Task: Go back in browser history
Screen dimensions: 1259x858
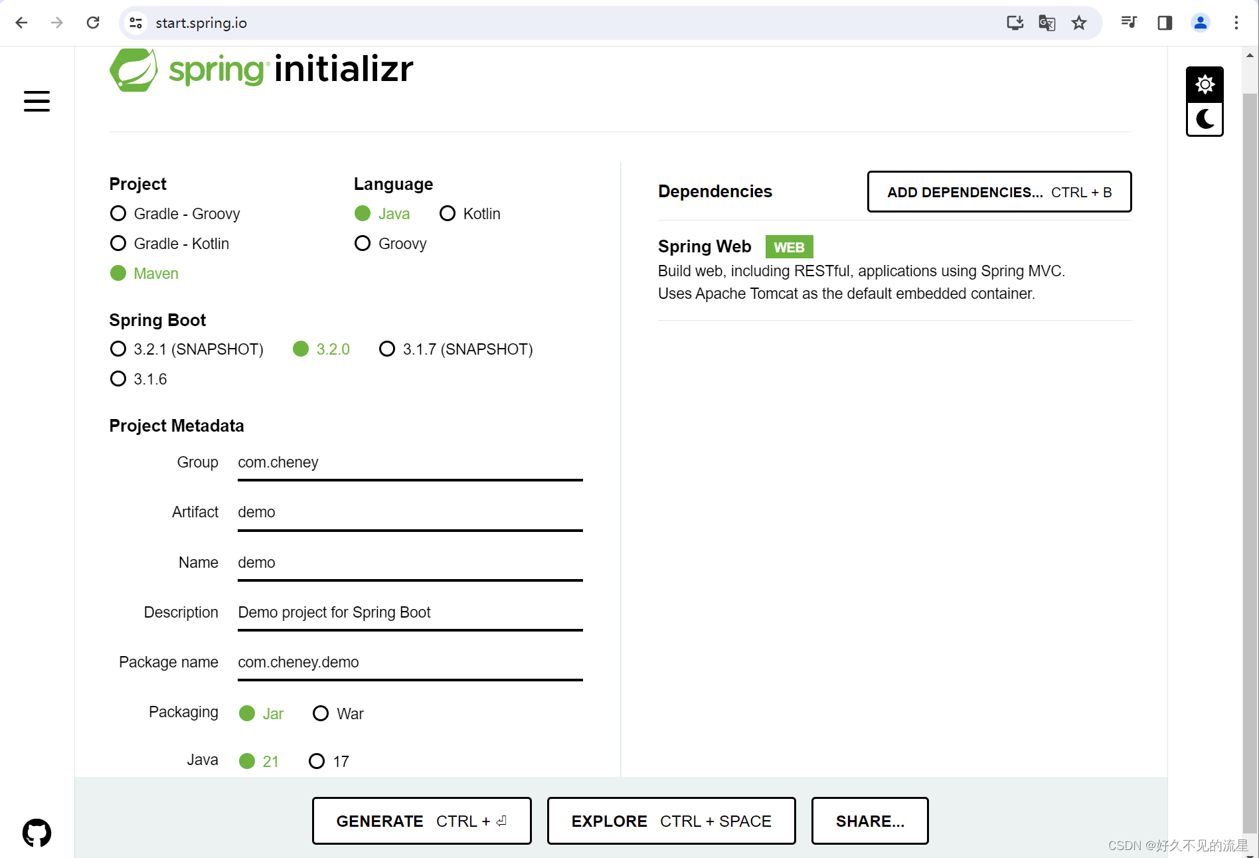Action: pyautogui.click(x=21, y=23)
